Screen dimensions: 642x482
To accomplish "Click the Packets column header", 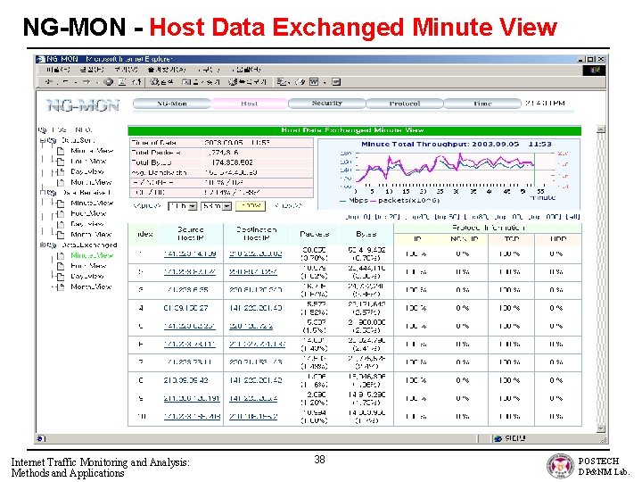I will point(314,234).
